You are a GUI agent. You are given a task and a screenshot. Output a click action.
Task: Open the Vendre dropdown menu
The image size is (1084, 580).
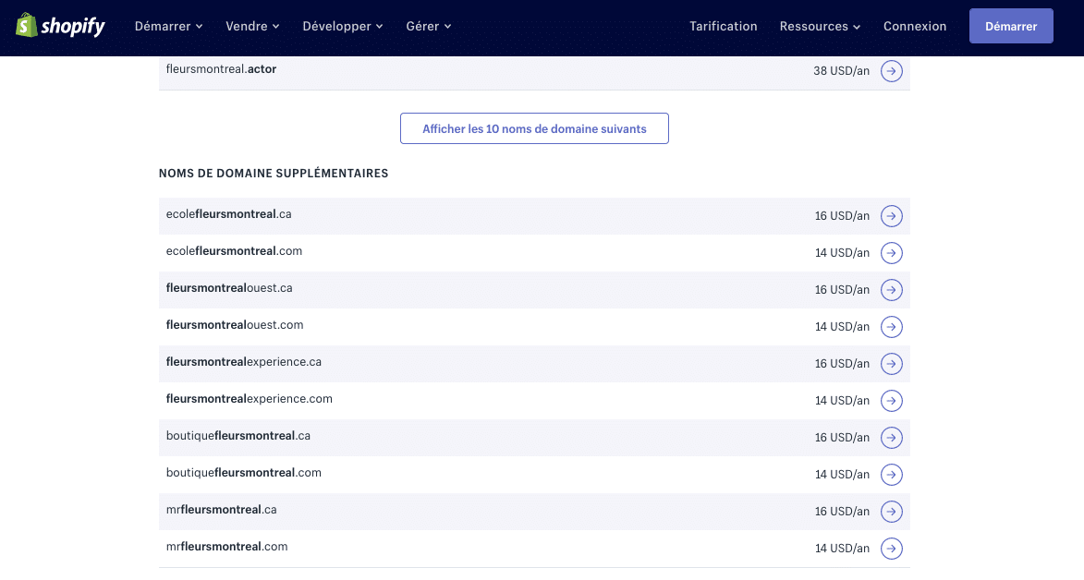tap(251, 27)
